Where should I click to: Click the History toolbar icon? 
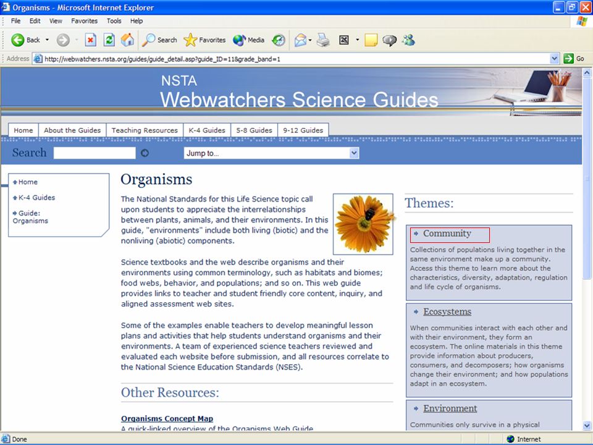(279, 40)
